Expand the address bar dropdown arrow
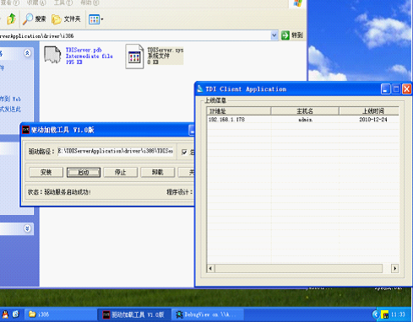The image size is (413, 322). [x=274, y=35]
